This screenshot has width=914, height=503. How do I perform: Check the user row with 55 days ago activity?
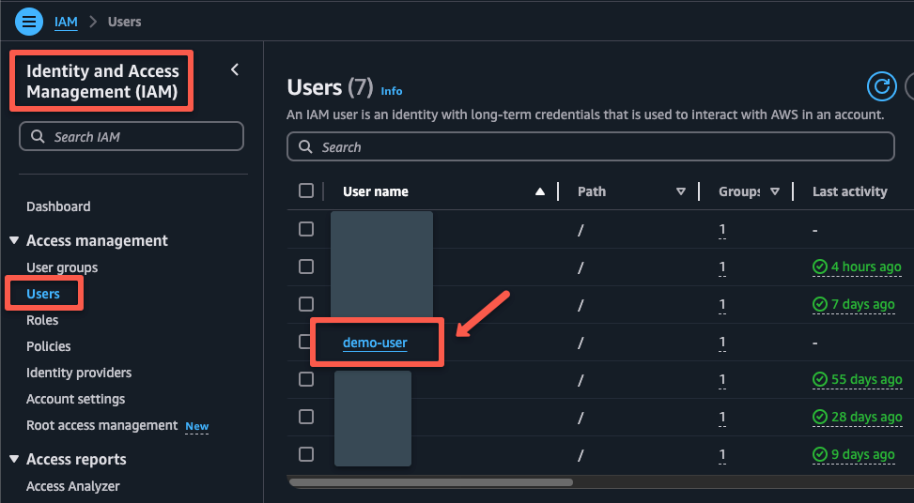point(306,379)
